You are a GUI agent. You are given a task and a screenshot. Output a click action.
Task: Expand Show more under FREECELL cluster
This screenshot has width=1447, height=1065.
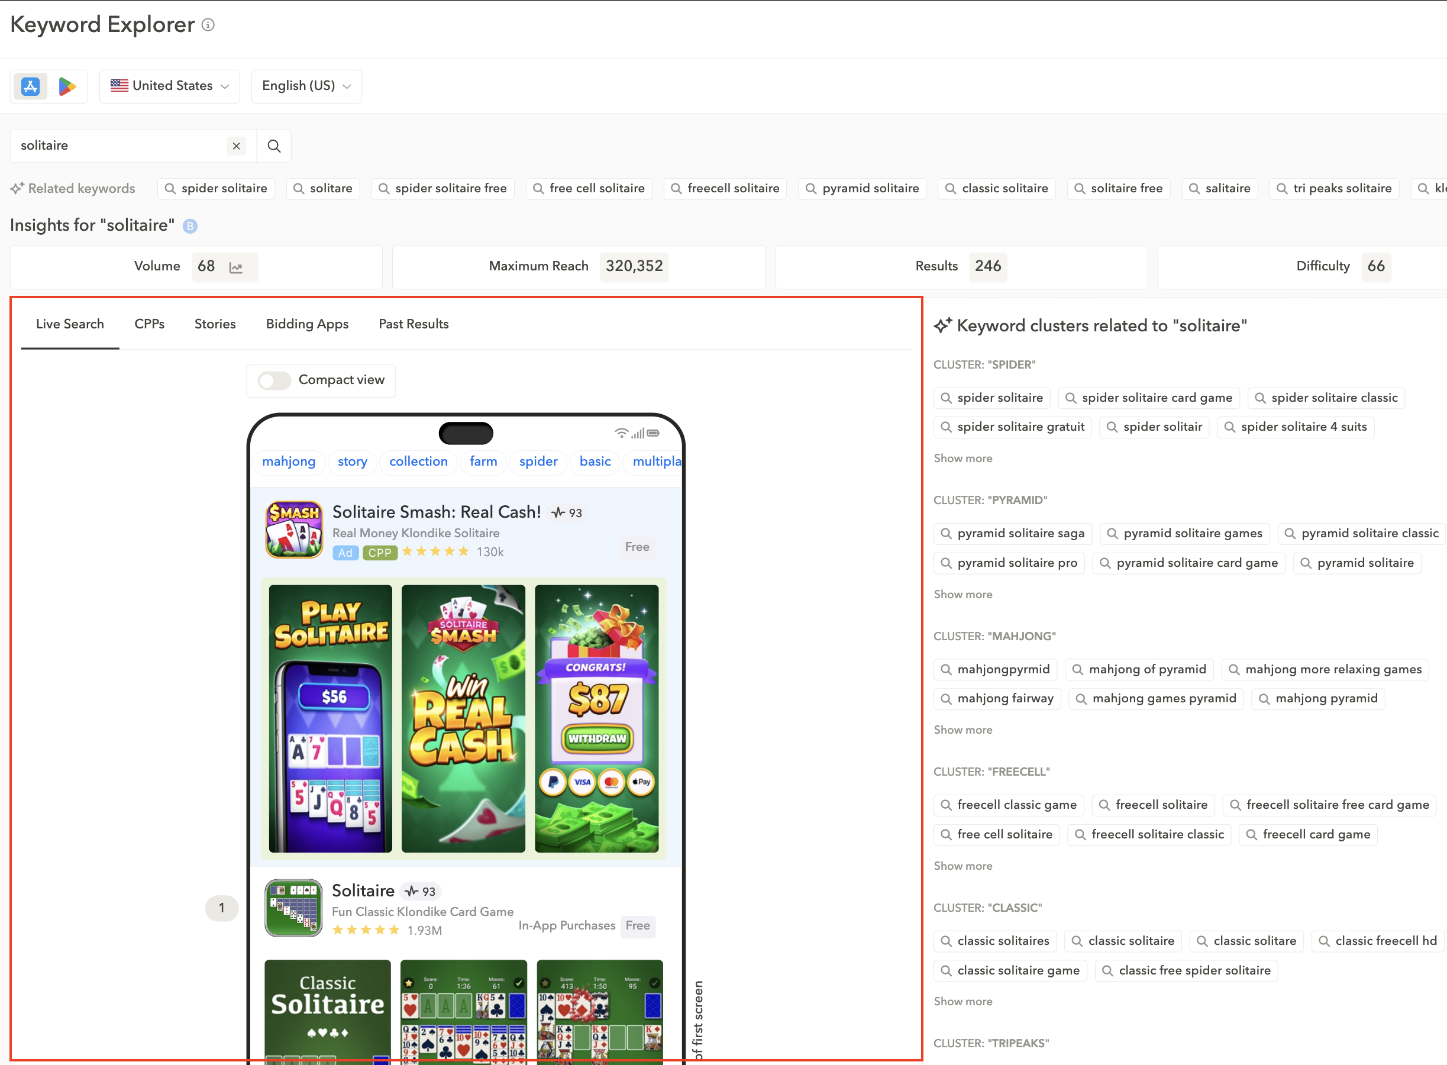coord(963,866)
